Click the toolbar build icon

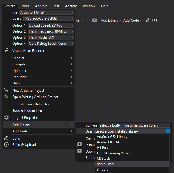point(148,20)
